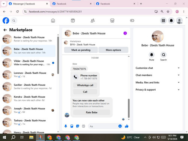Click the conversation list scrollbar
Screen dimensions: 188x141
coord(58,55)
